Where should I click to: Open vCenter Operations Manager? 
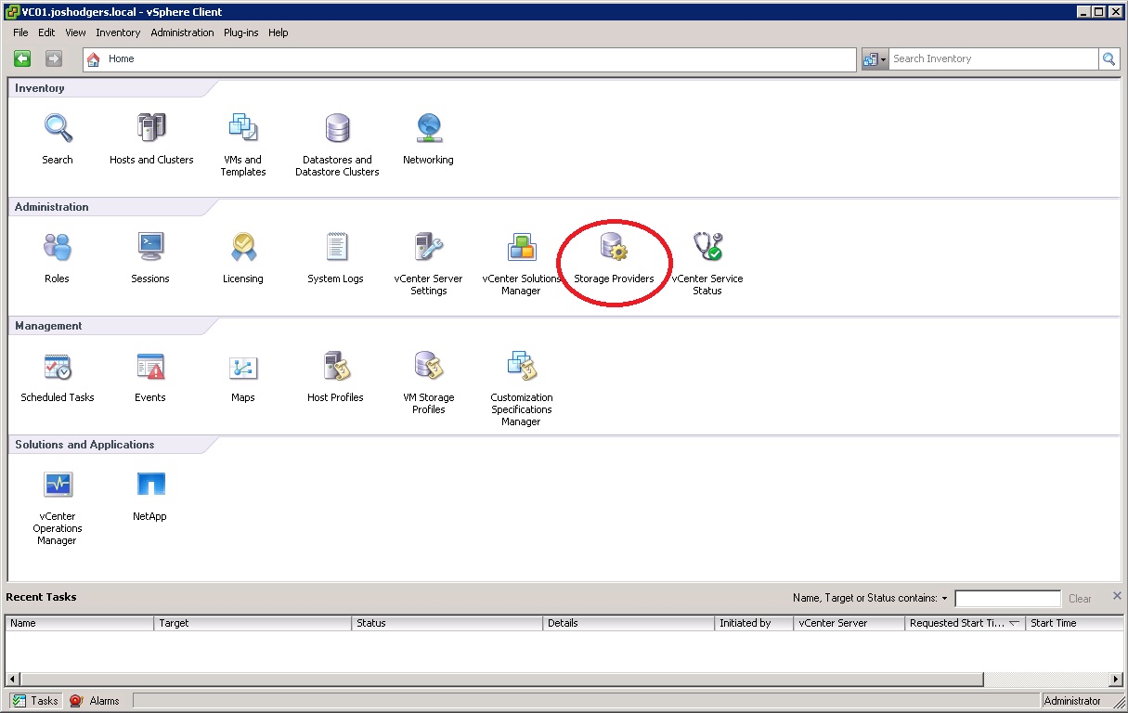[58, 486]
